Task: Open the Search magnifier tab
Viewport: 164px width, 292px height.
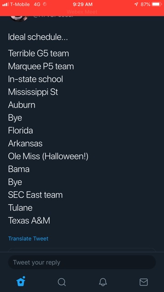Action: tap(61, 282)
